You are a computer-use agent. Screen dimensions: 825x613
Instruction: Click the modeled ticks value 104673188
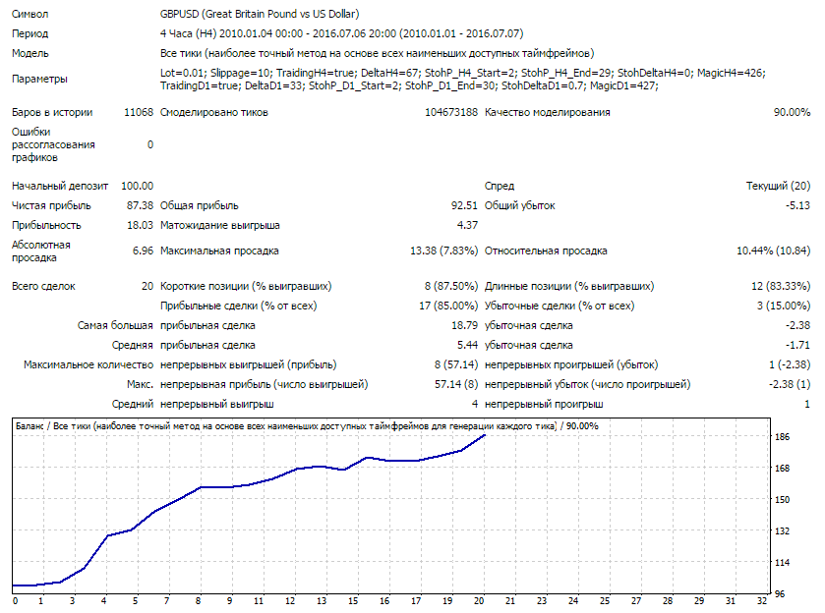(x=451, y=113)
